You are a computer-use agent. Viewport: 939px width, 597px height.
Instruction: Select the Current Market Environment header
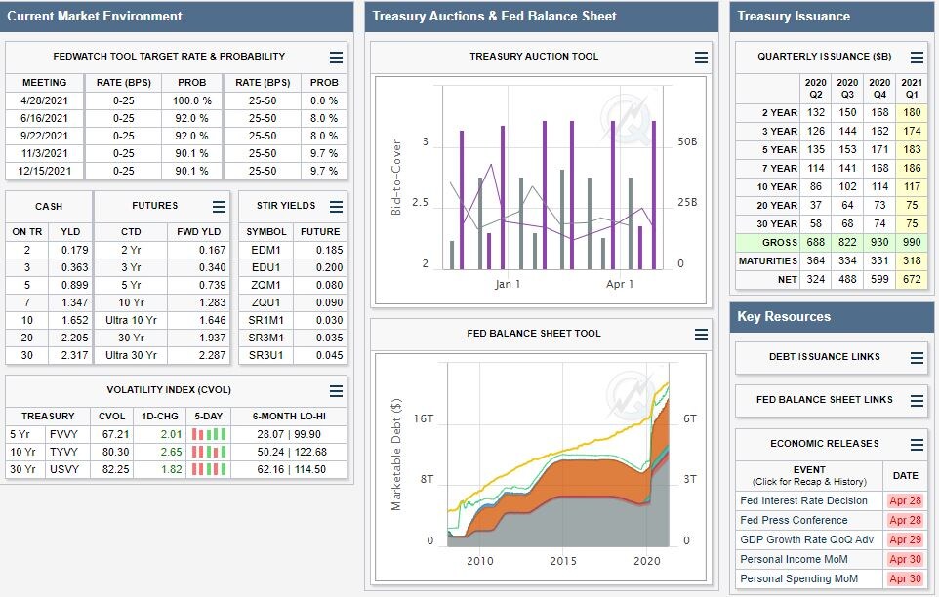(93, 16)
